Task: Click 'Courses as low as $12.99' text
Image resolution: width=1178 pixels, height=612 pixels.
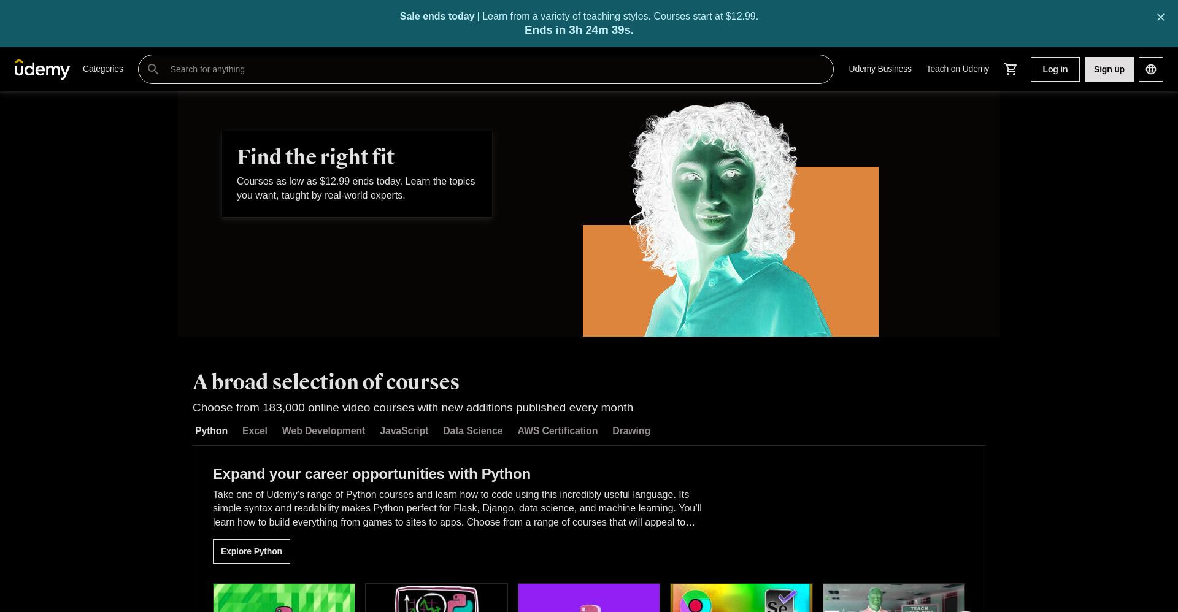Action: (356, 188)
